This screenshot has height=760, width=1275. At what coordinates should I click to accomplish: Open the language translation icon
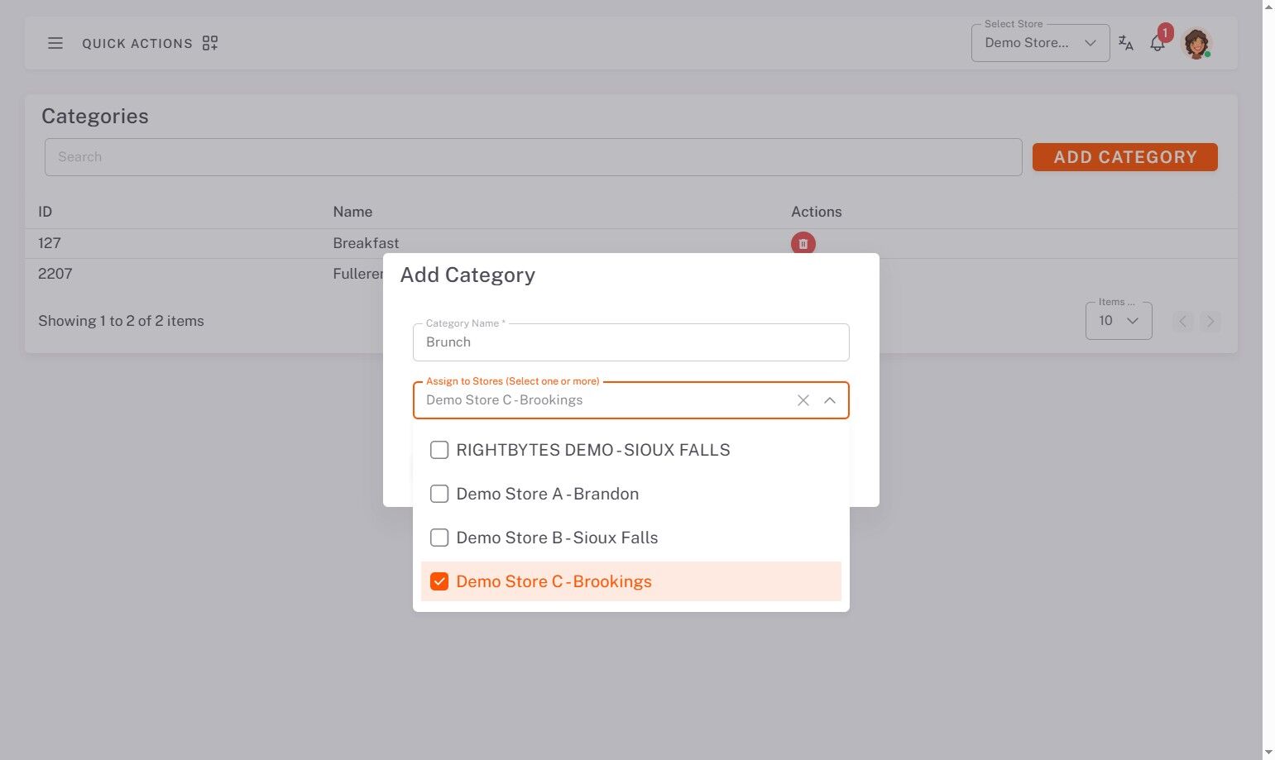(1125, 43)
